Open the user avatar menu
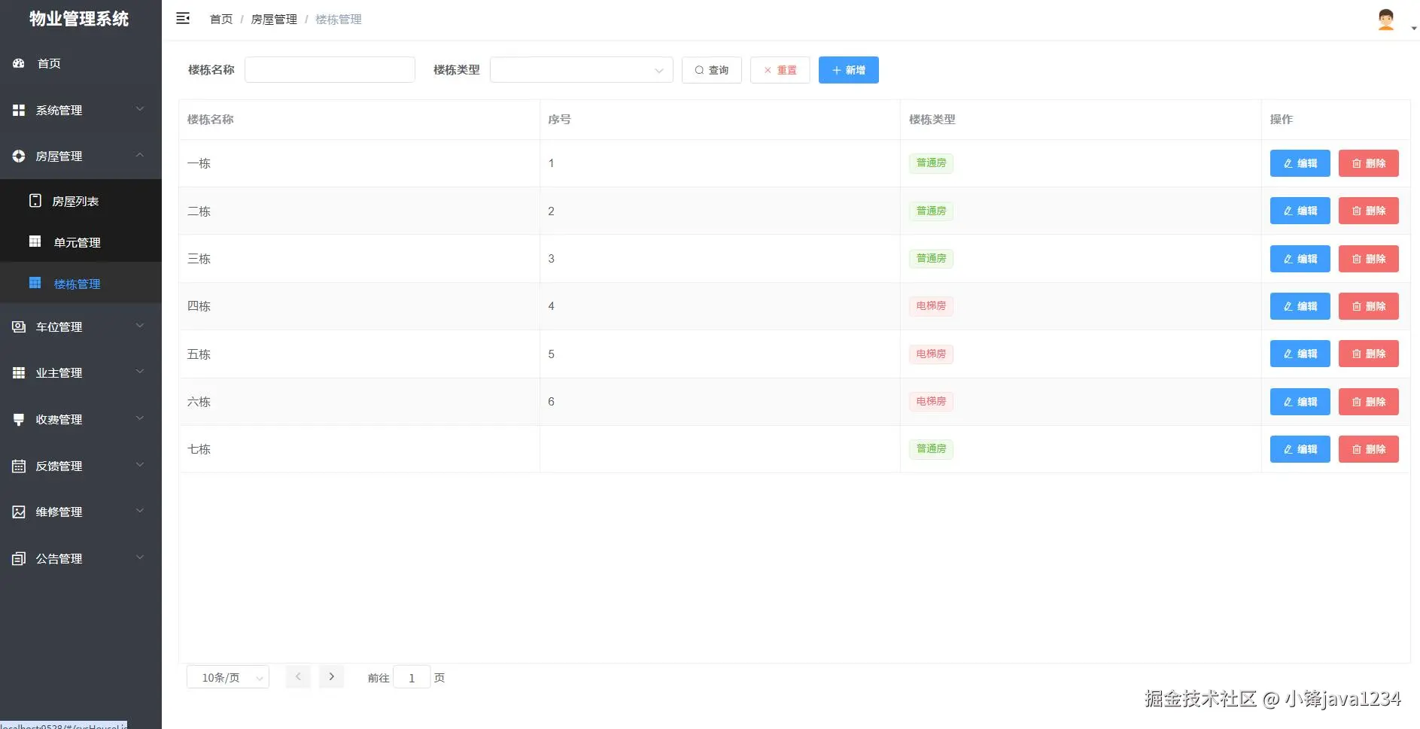The width and height of the screenshot is (1420, 729). 1385,20
